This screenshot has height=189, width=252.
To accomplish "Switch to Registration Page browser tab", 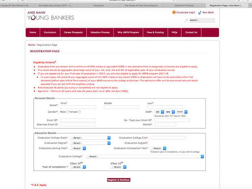I will point(226,5).
